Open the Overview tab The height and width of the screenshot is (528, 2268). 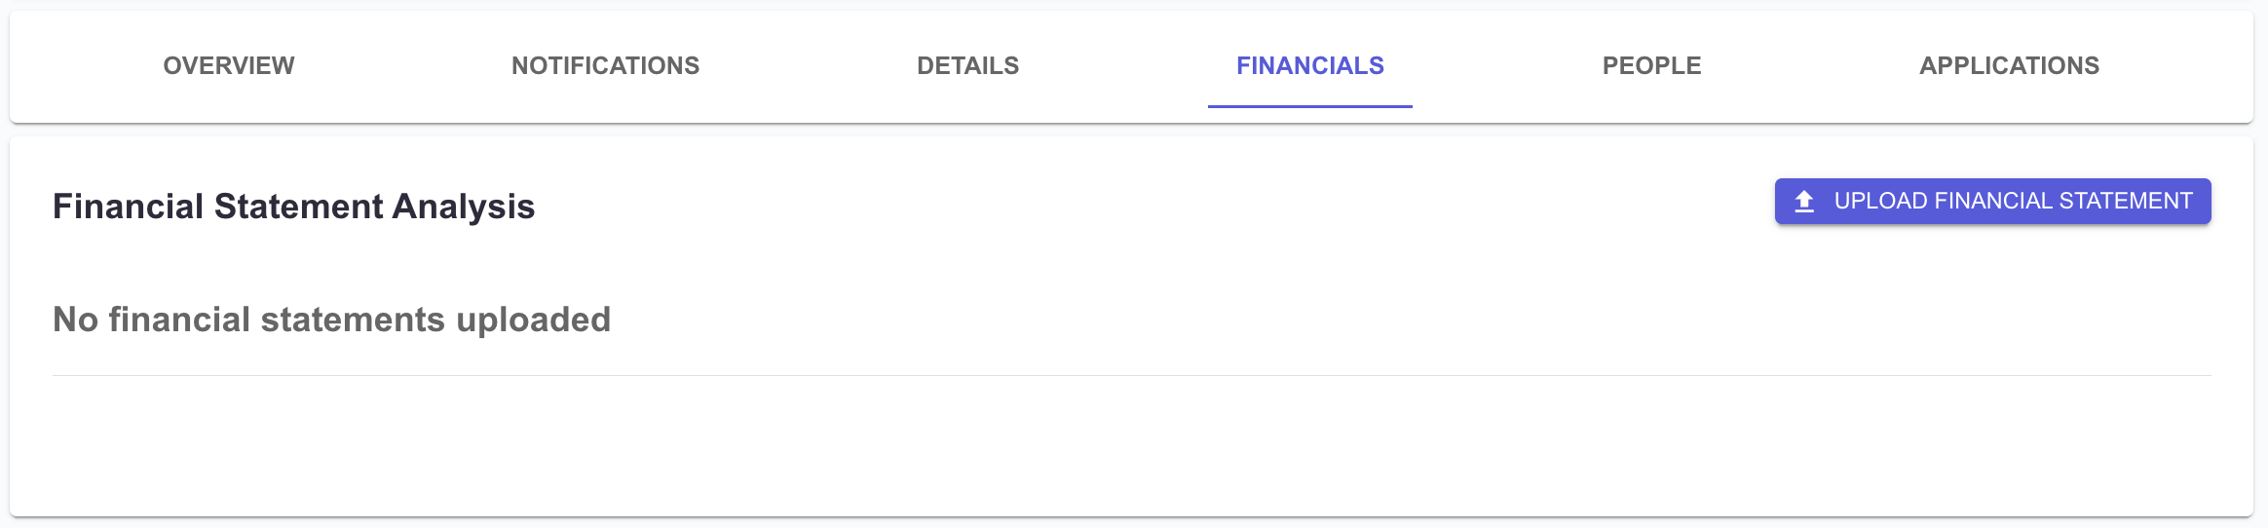pos(229,65)
